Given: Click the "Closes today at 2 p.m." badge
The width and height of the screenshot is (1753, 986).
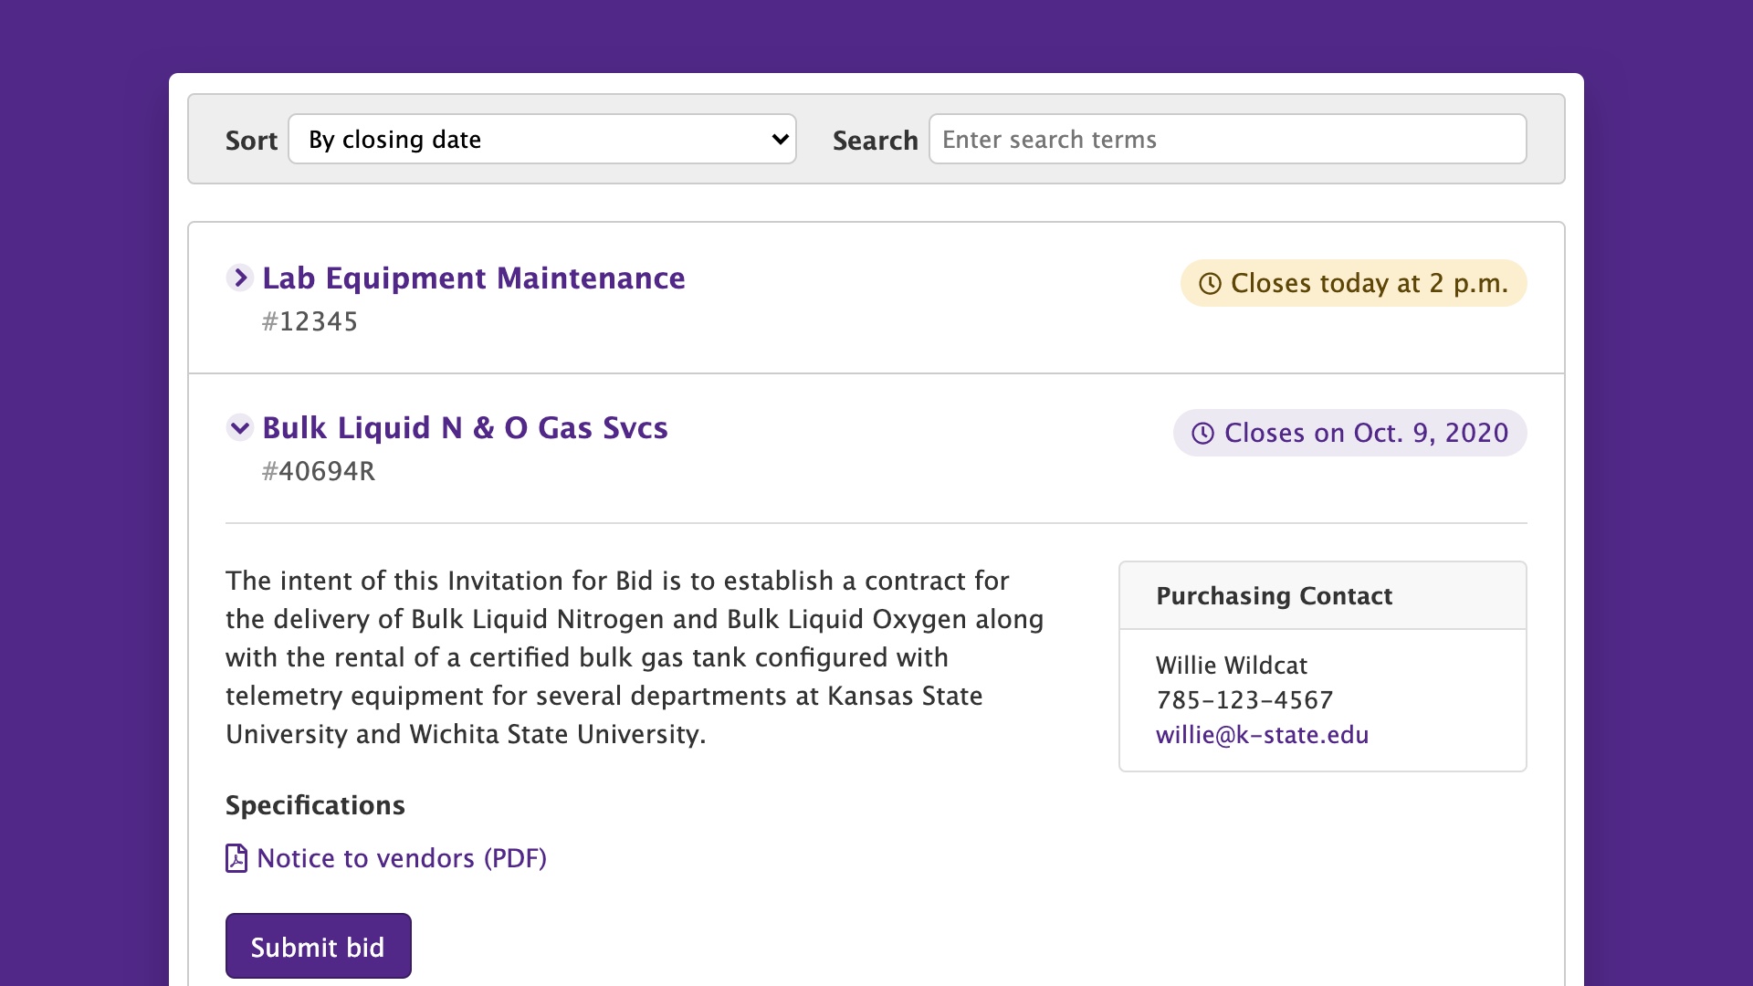Looking at the screenshot, I should 1353,283.
